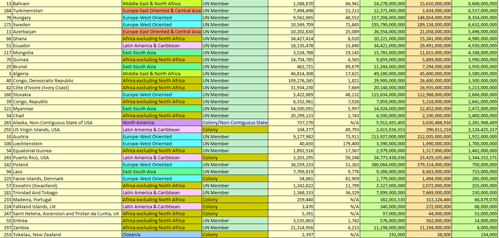
Task: Select Madeira's value 68,879,070
Action: [x=475, y=199]
